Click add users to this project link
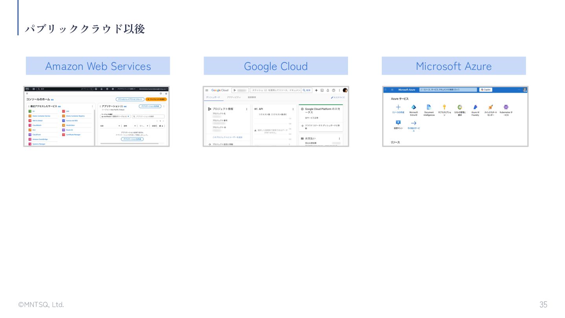Image resolution: width=565 pixels, height=318 pixels. pos(228,137)
